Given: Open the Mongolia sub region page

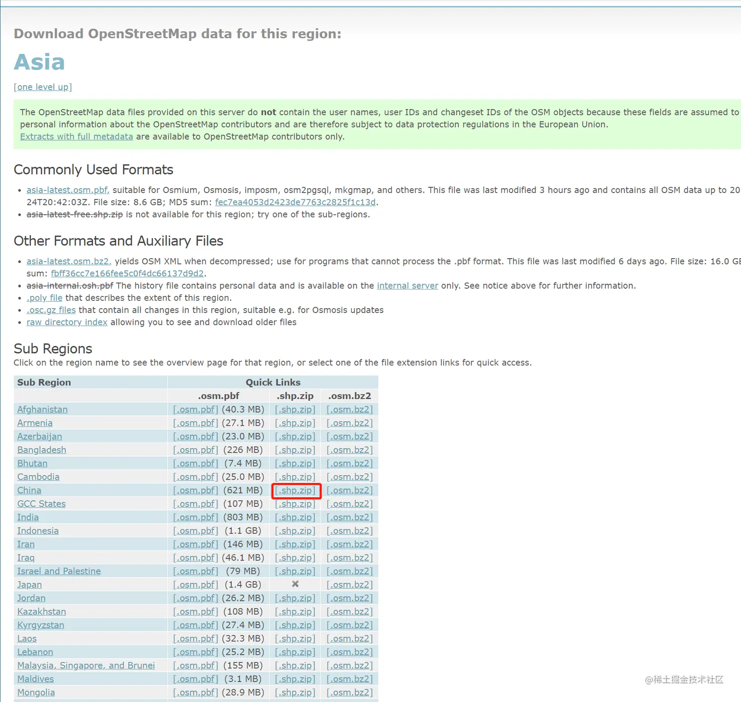Looking at the screenshot, I should pos(36,692).
